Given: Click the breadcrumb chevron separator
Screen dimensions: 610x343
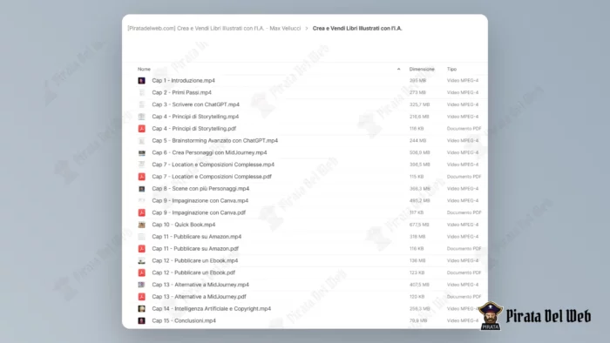Looking at the screenshot, I should pos(307,29).
